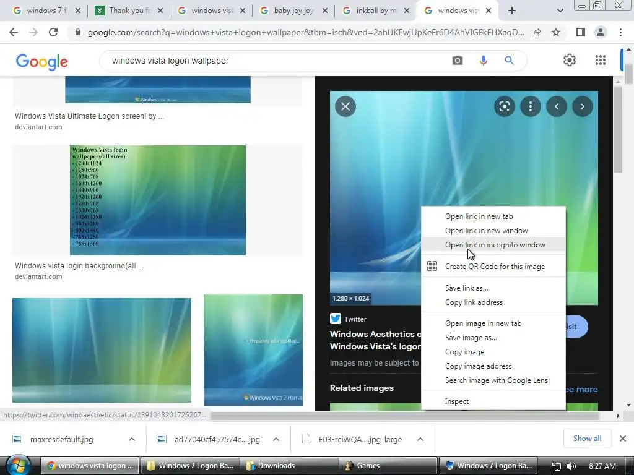Select Create QR Code for this image
Screen dimensions: 634x475
493,267
